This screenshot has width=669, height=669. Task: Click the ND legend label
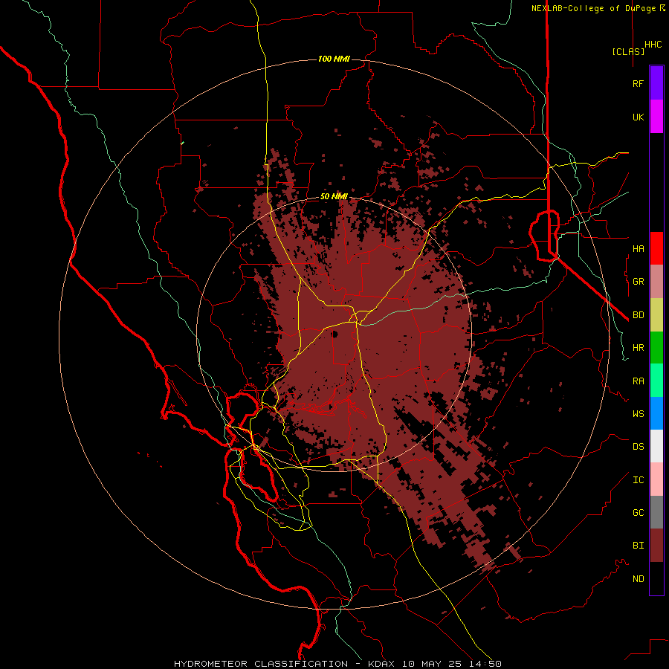[638, 579]
